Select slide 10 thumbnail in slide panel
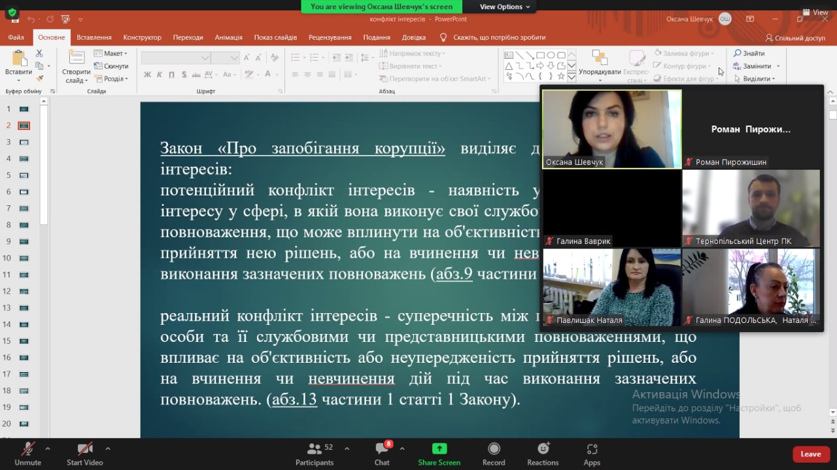Screen dimensions: 837x470 (24, 258)
